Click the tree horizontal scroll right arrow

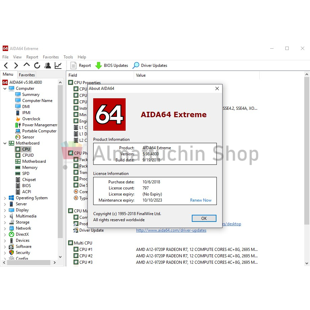click(55, 262)
